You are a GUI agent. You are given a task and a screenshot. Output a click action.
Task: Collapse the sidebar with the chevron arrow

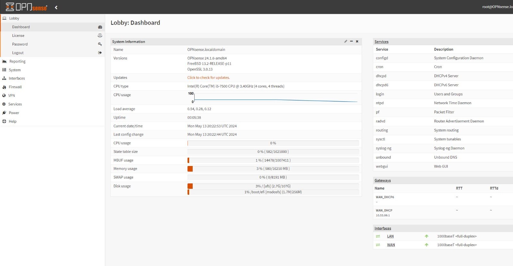pyautogui.click(x=56, y=7)
